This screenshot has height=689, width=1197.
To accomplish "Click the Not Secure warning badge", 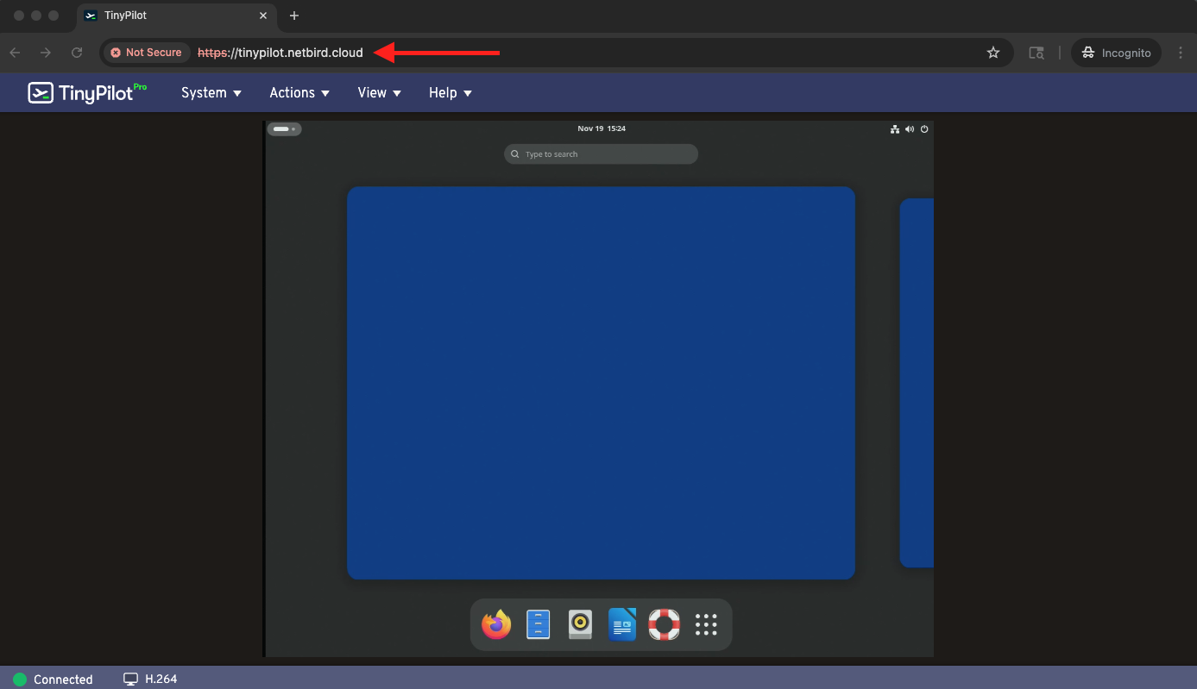I will pos(146,53).
